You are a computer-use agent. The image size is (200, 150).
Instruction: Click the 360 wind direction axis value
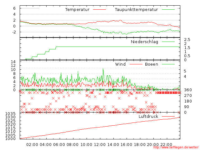pos(188,90)
